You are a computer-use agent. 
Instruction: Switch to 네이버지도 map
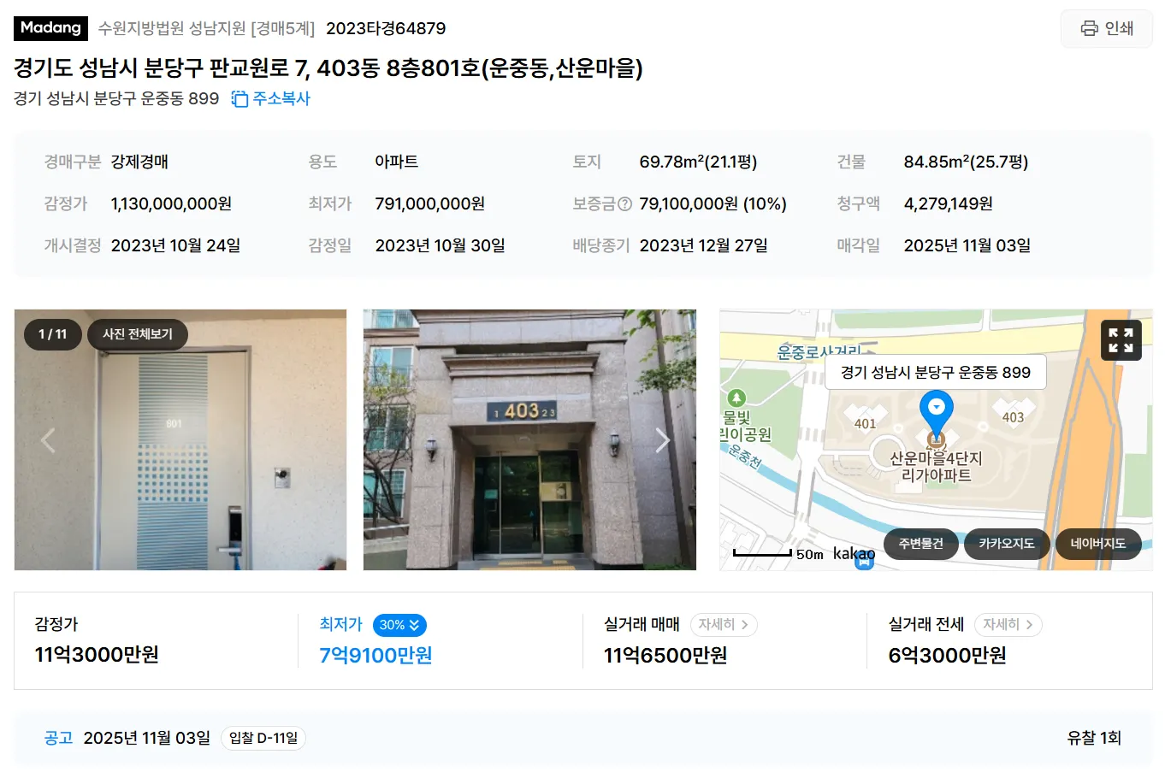point(1098,544)
